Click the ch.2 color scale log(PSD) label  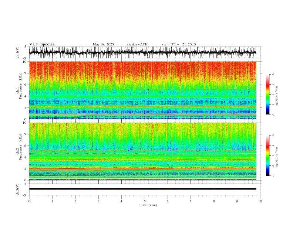(277, 157)
